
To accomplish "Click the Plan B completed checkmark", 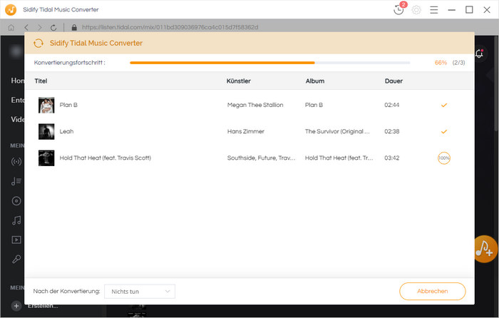I will (444, 105).
